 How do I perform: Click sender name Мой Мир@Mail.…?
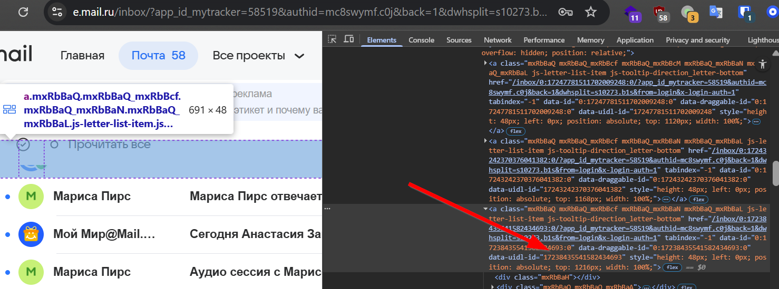[104, 234]
